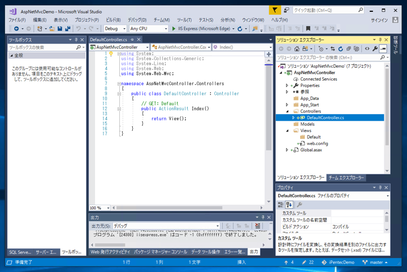Open the ツール(T) menu
Viewport: 407px width, 272px height.
184,20
